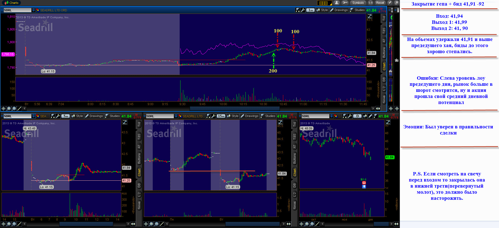This screenshot has height=228, width=499.
Task: Open chart settings wrench in top bar
Action: click(x=345, y=3)
